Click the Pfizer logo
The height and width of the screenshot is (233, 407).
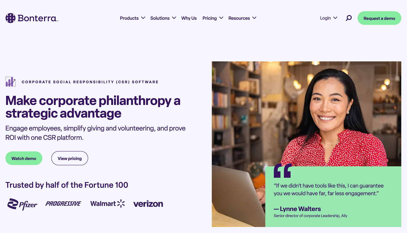coord(22,204)
